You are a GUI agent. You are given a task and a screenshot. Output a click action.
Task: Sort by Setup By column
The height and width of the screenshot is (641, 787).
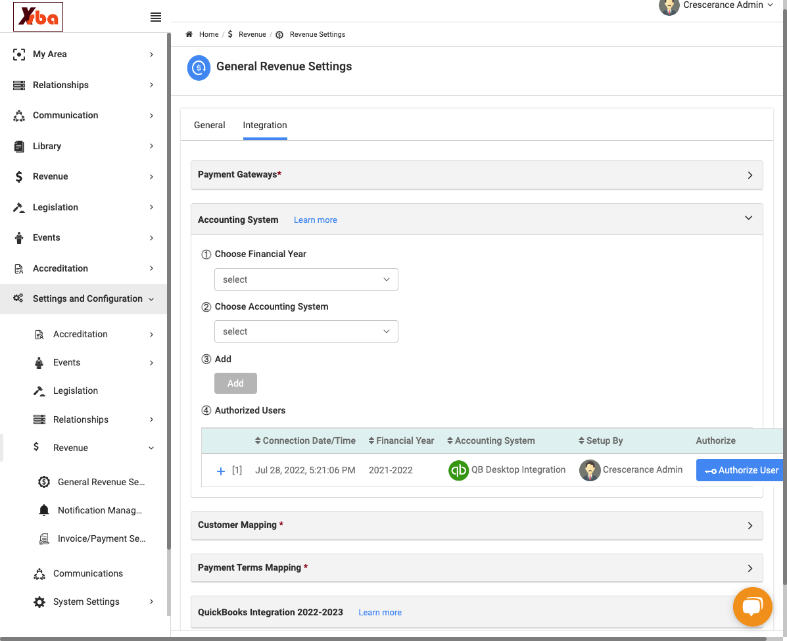tap(600, 440)
